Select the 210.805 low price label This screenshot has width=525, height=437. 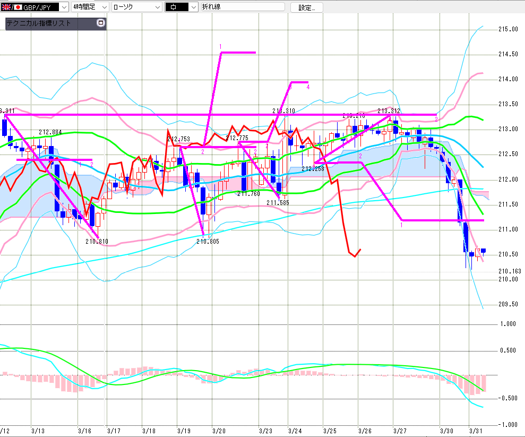(208, 242)
